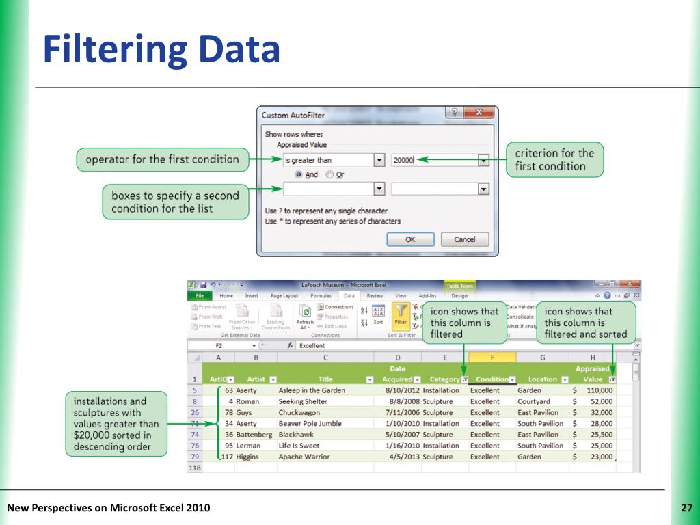Open the second condition operator dropdown

tap(379, 189)
